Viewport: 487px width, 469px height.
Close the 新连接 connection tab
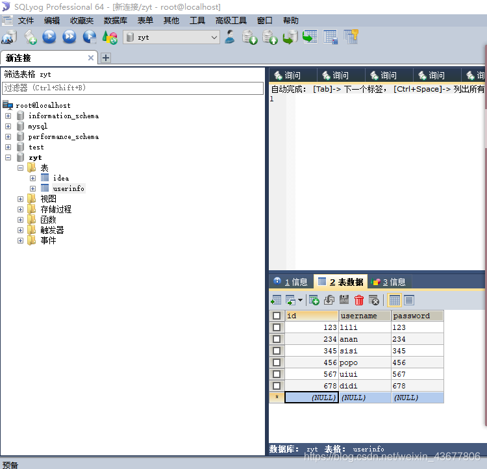(x=91, y=58)
